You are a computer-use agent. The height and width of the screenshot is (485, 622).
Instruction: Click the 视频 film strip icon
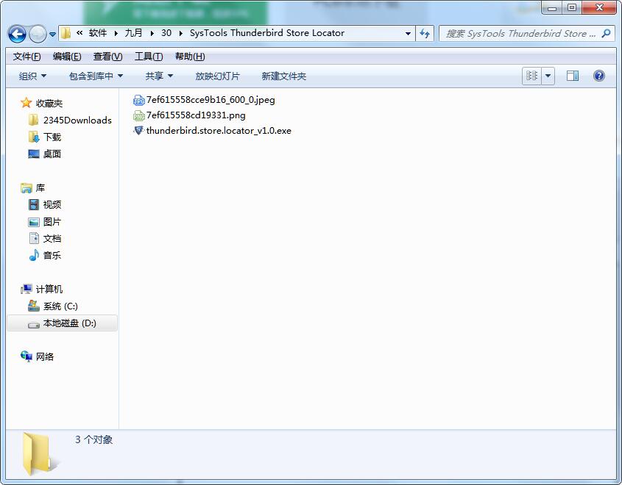coord(34,205)
